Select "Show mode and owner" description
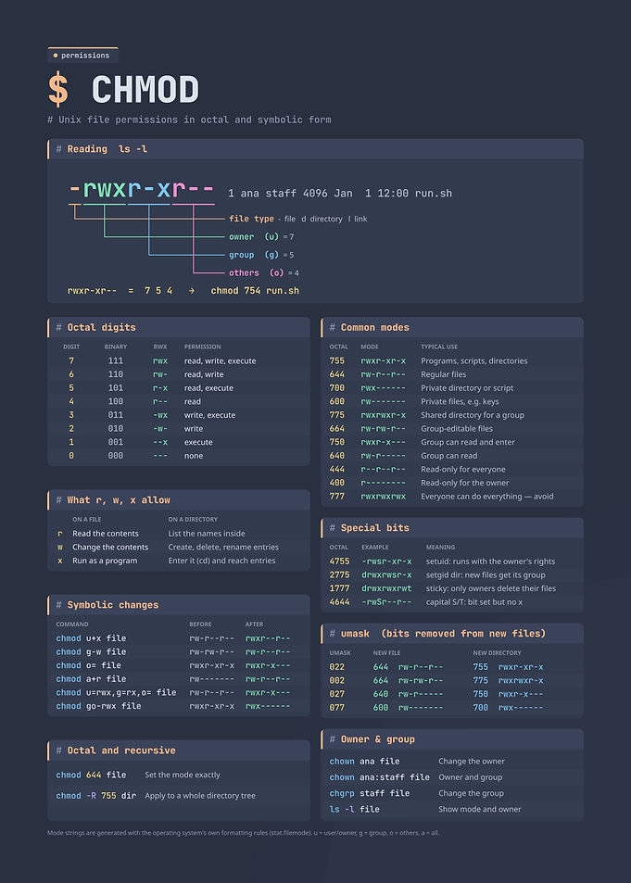Viewport: 631px width, 883px height. point(479,809)
